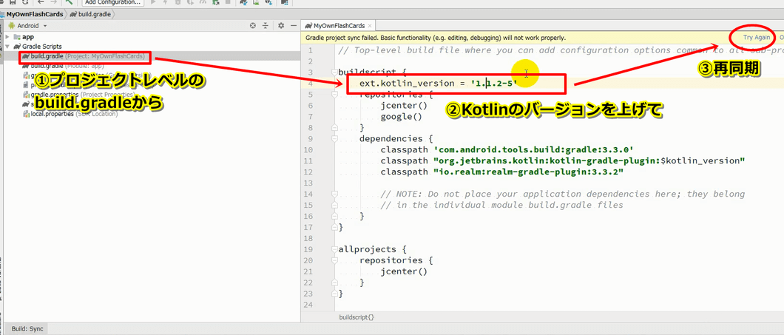This screenshot has height=335, width=784.
Task: Open project panel settings gear
Action: (280, 26)
